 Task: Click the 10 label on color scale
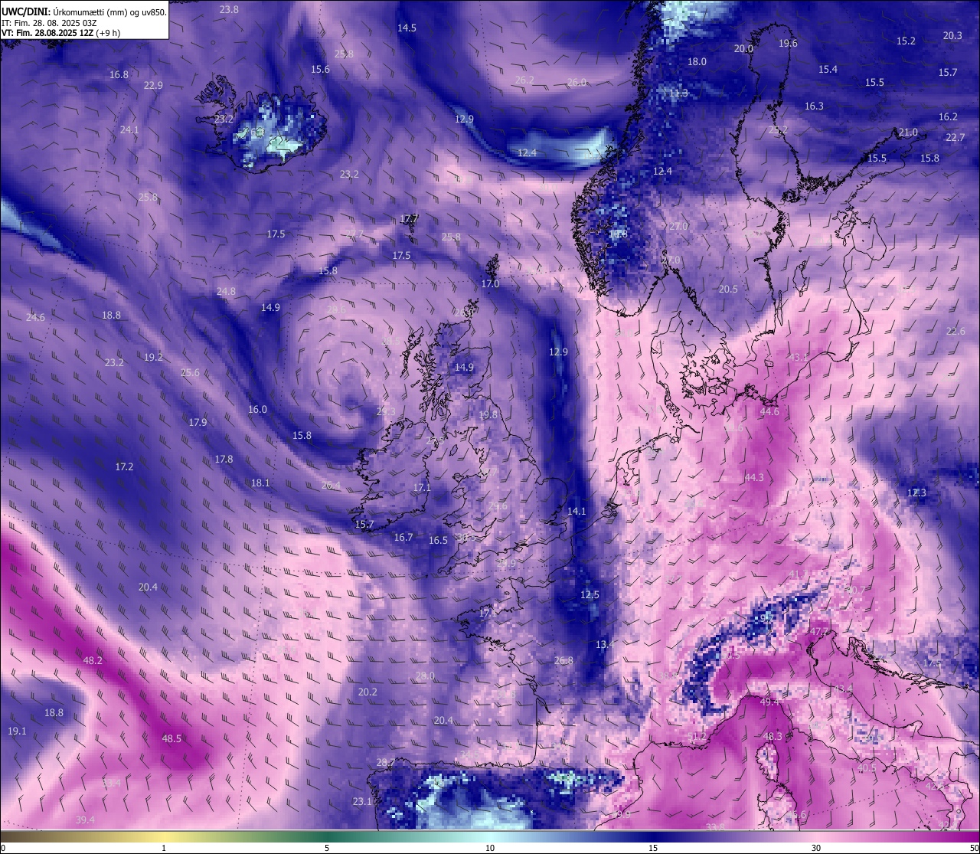490,848
